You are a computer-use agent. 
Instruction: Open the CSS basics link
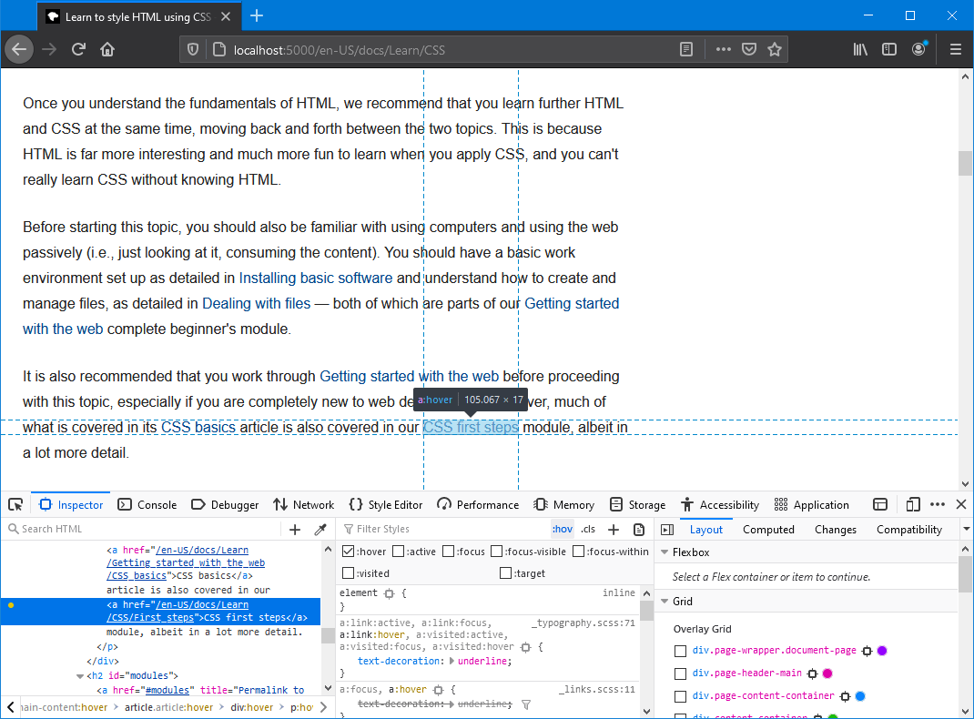(x=198, y=428)
